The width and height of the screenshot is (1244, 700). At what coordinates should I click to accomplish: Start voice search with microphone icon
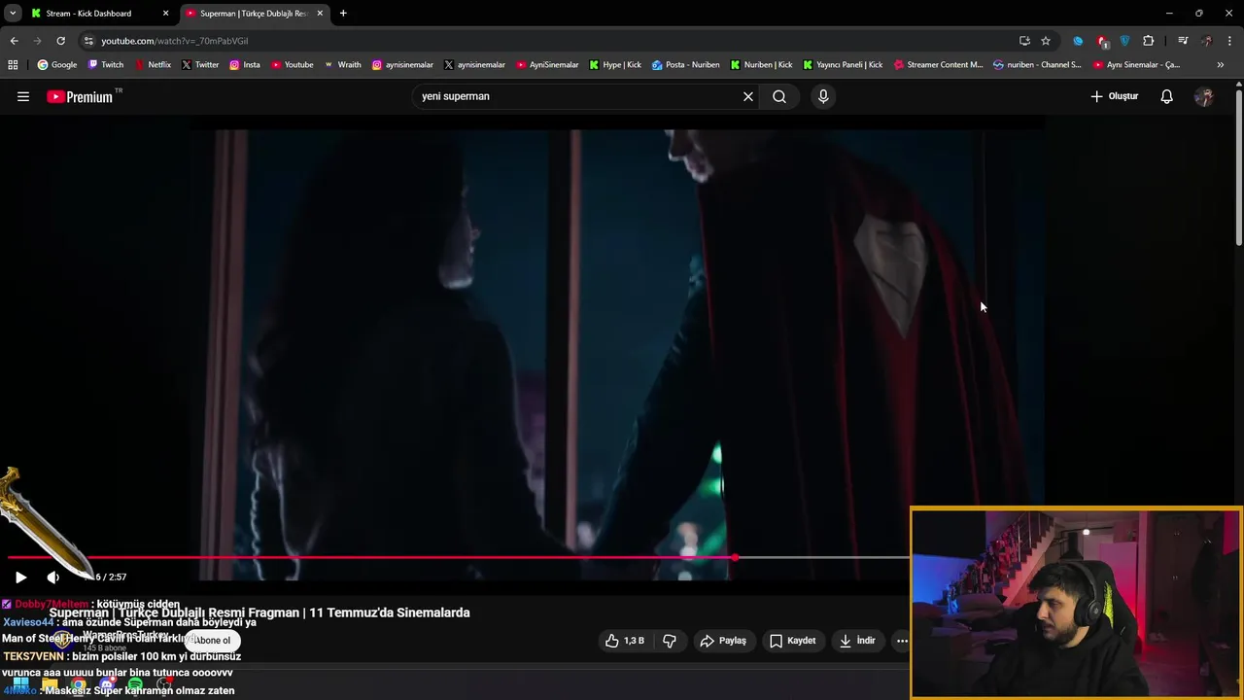coord(823,96)
